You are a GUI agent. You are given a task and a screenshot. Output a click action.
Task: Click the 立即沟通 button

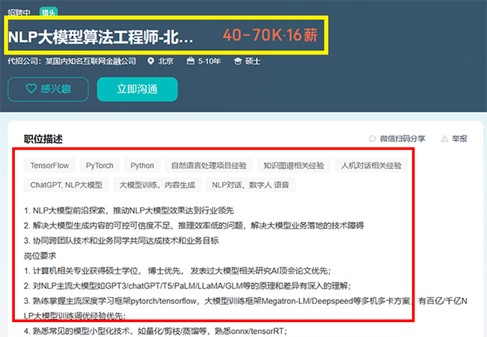(x=137, y=89)
